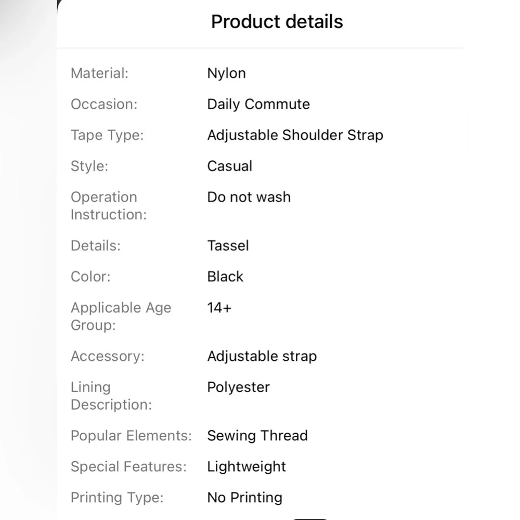Select the No Printing value
520x520 pixels.
pos(244,498)
